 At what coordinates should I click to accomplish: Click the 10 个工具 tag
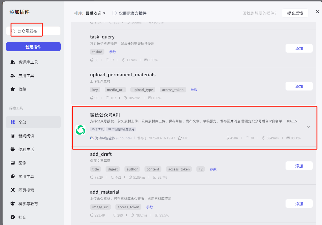(x=97, y=129)
